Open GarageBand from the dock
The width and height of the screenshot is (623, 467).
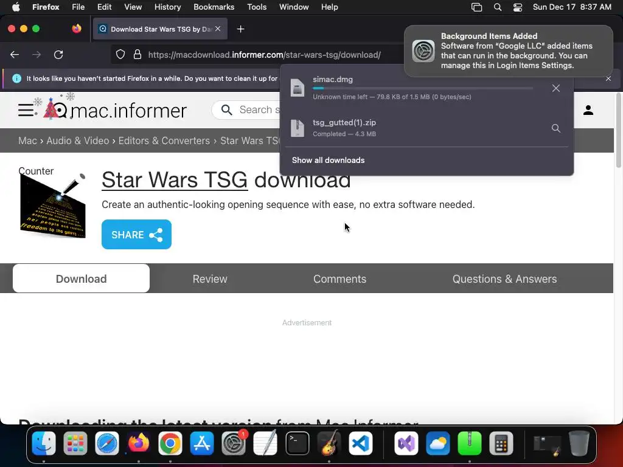point(329,443)
